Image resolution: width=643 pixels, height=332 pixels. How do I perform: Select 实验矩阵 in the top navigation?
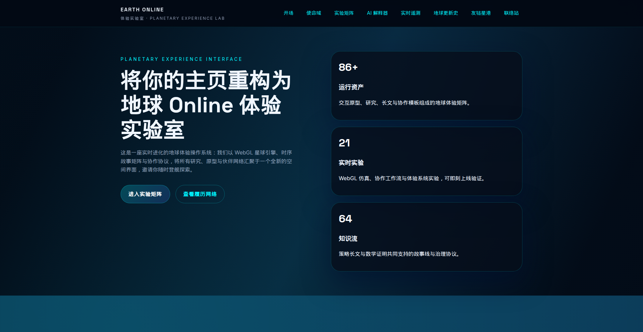pyautogui.click(x=344, y=13)
